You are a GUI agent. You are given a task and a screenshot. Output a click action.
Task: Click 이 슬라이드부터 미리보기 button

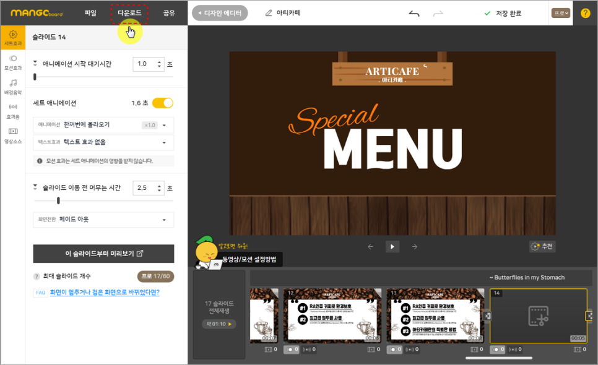click(104, 254)
